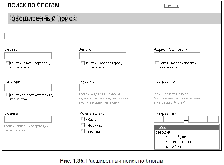Check the в форумах checkbox

click(x=82, y=125)
